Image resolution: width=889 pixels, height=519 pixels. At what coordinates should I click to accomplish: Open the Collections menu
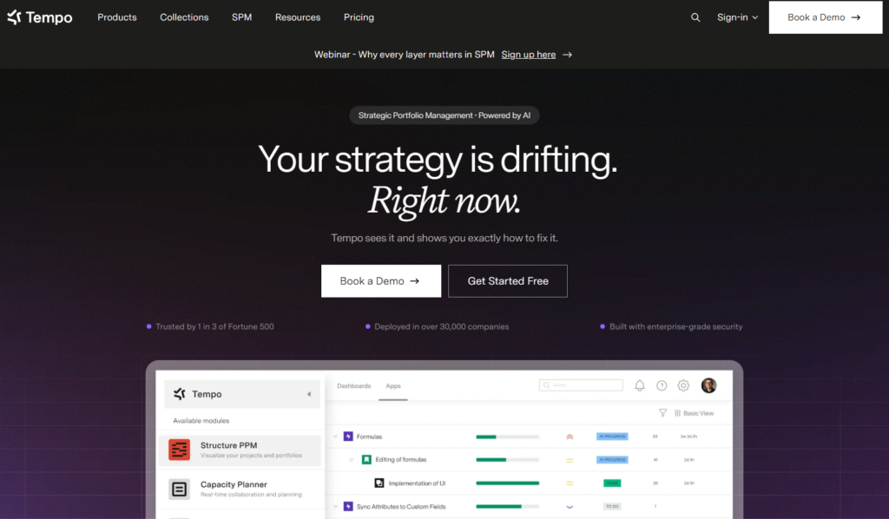[184, 17]
